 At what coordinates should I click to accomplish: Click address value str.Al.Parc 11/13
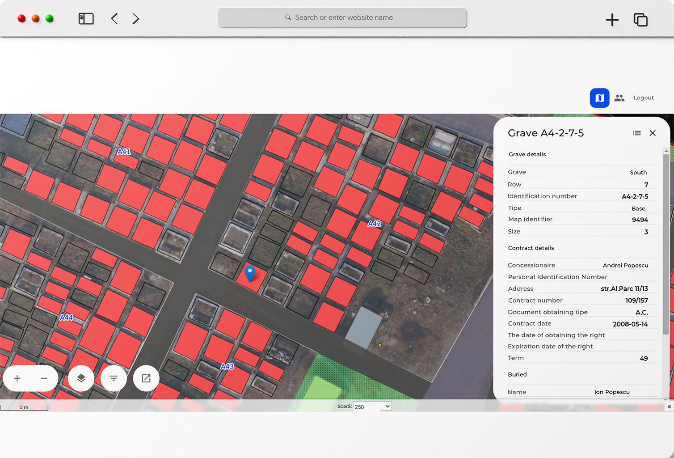click(x=624, y=289)
